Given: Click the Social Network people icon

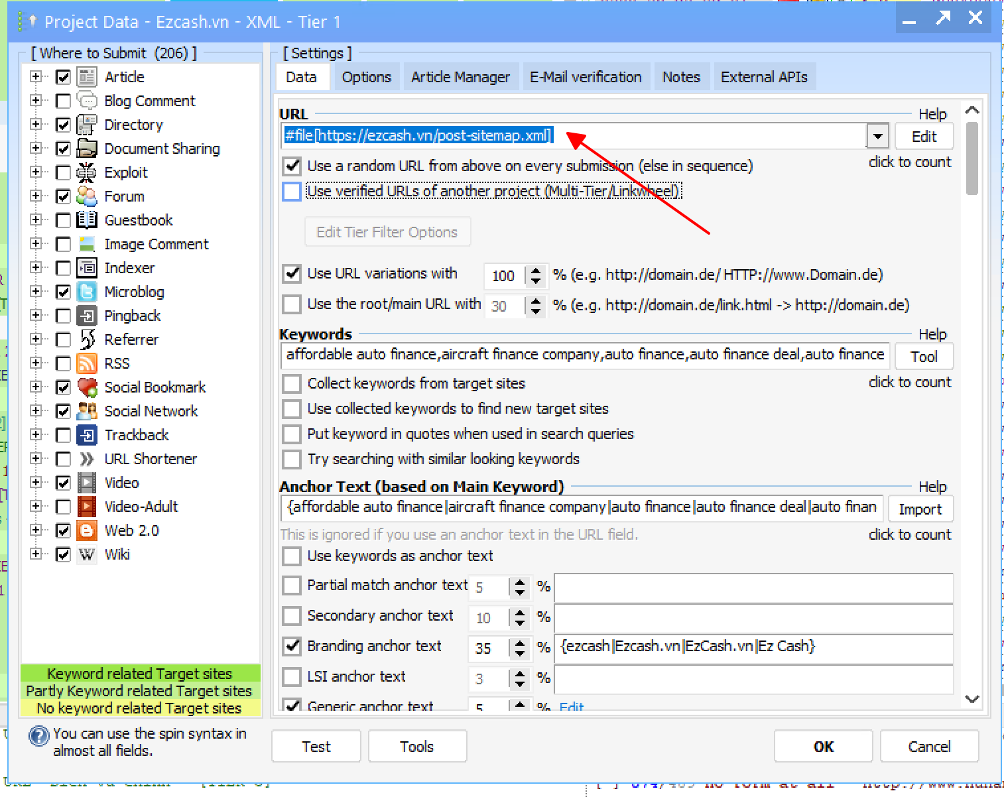Looking at the screenshot, I should [87, 411].
